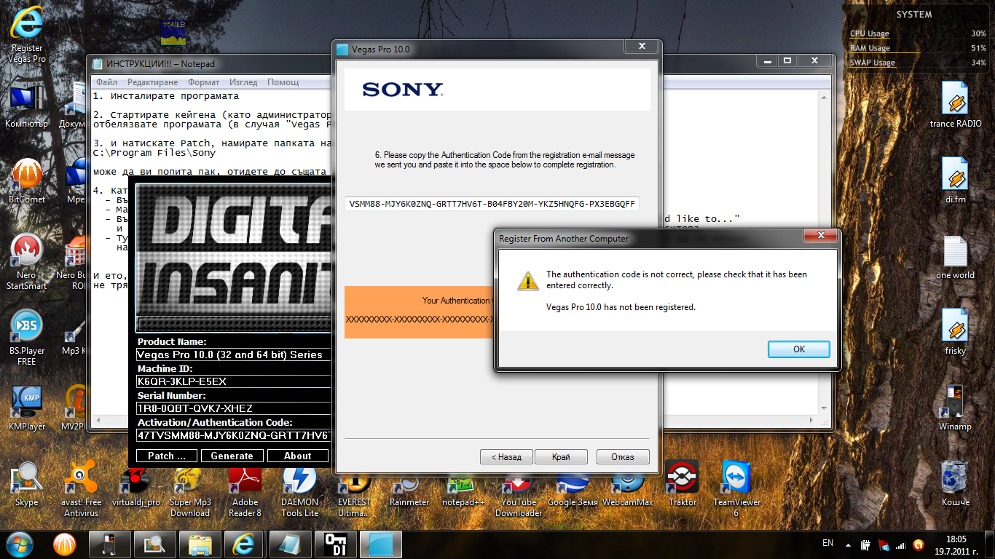
Task: Select the DAEMON Tools Lite icon
Action: tap(299, 489)
